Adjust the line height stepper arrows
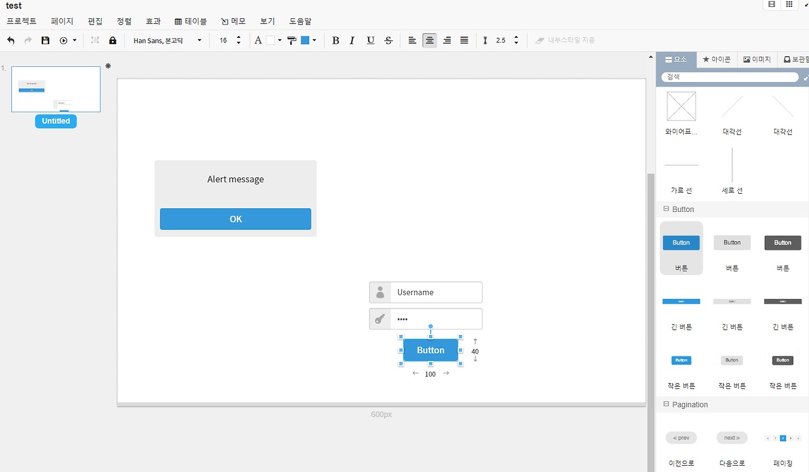 [x=516, y=40]
